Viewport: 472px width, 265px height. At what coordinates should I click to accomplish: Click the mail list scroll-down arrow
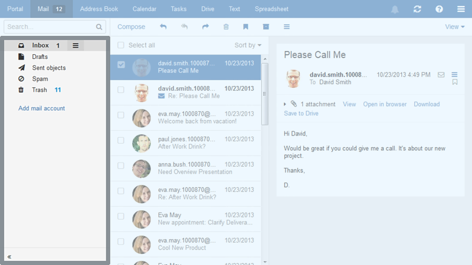point(265,262)
